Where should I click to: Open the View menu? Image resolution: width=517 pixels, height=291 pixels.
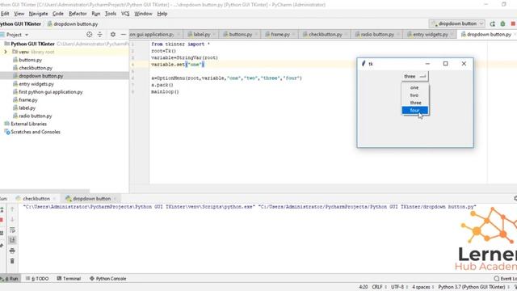[19, 14]
